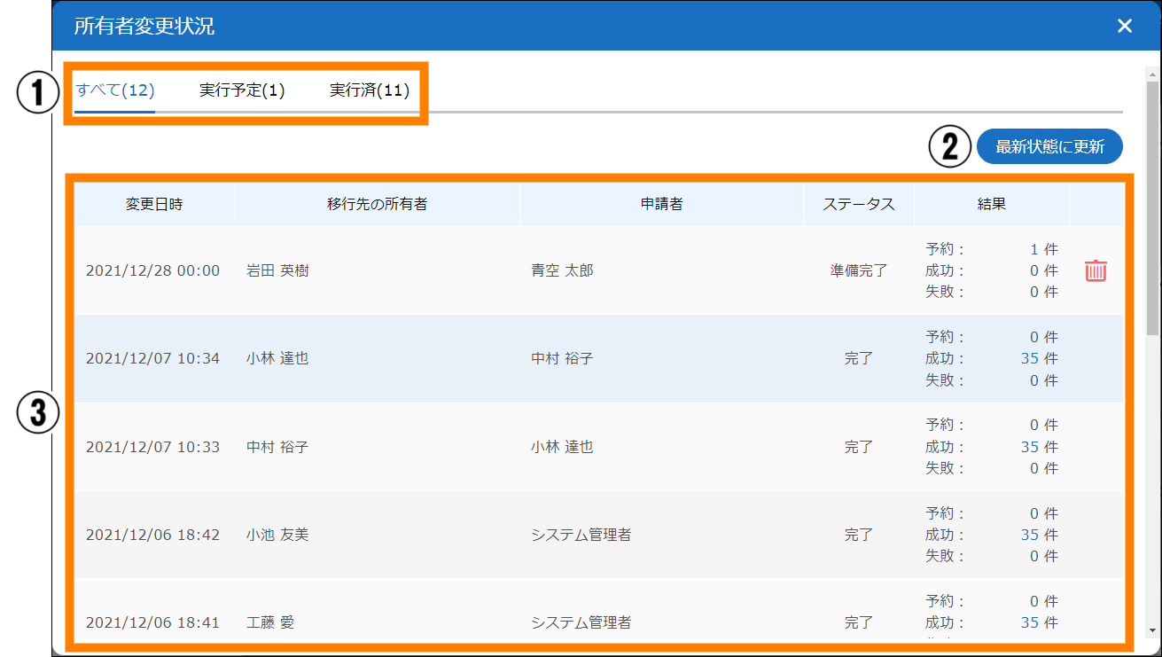The width and height of the screenshot is (1162, 657).
Task: Click the 変更日時 column header
Action: 154,204
